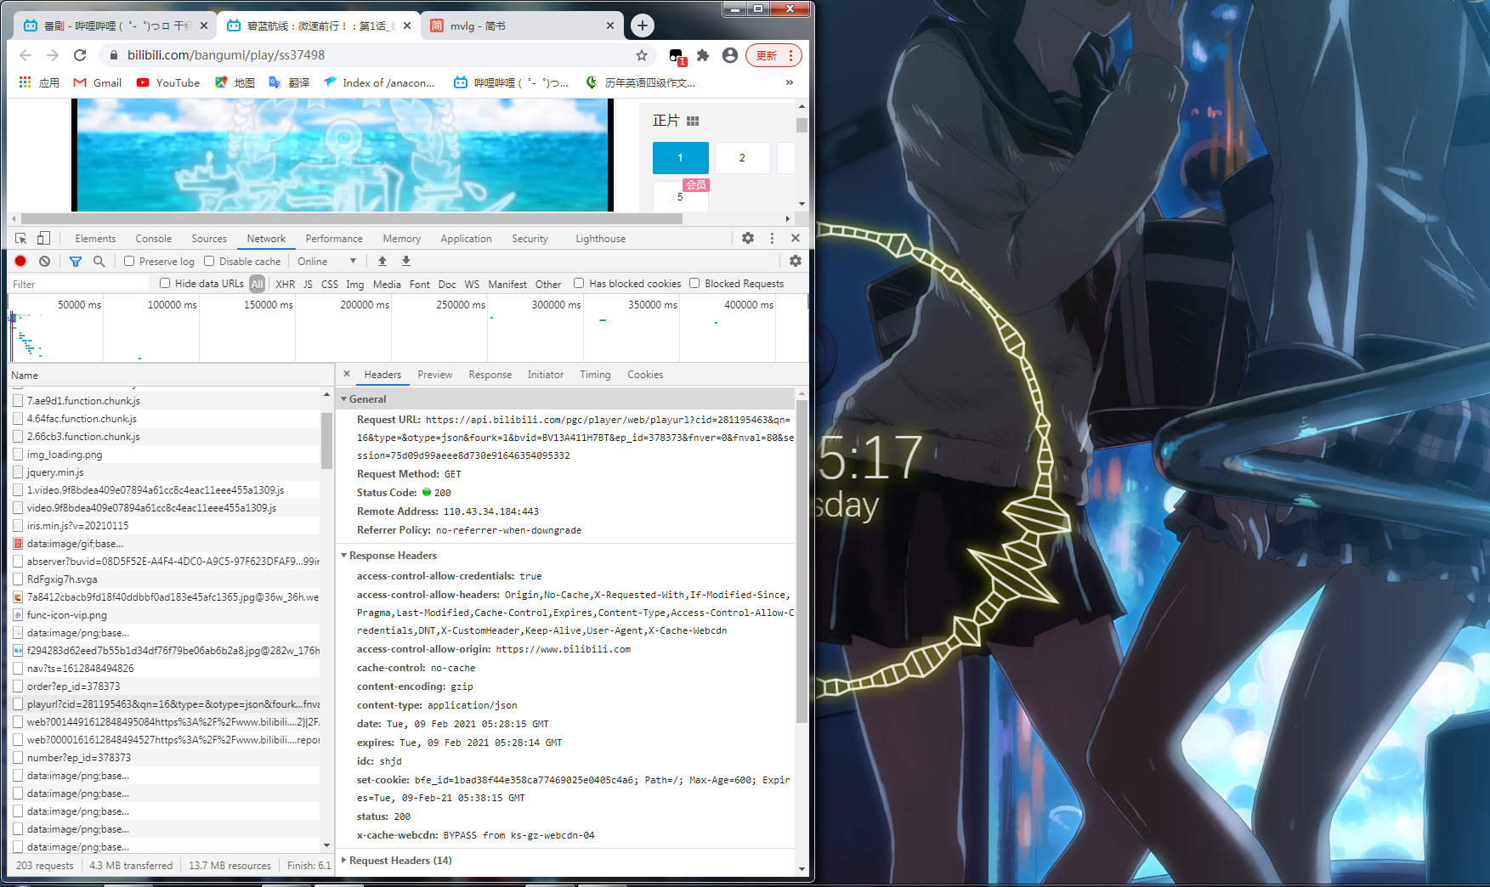Image resolution: width=1490 pixels, height=887 pixels.
Task: Select member-only episode 5
Action: point(680,196)
